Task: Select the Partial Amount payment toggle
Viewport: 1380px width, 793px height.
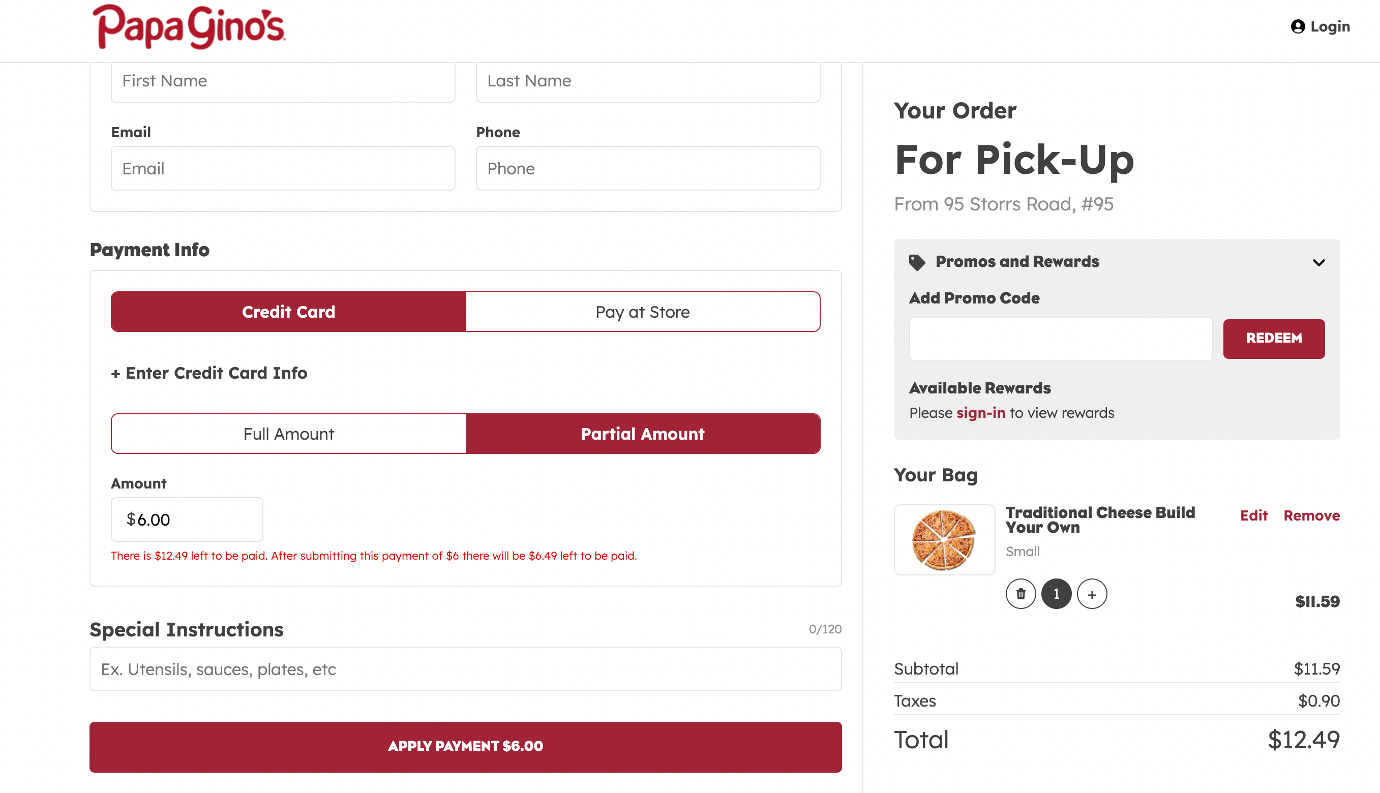Action: [643, 433]
